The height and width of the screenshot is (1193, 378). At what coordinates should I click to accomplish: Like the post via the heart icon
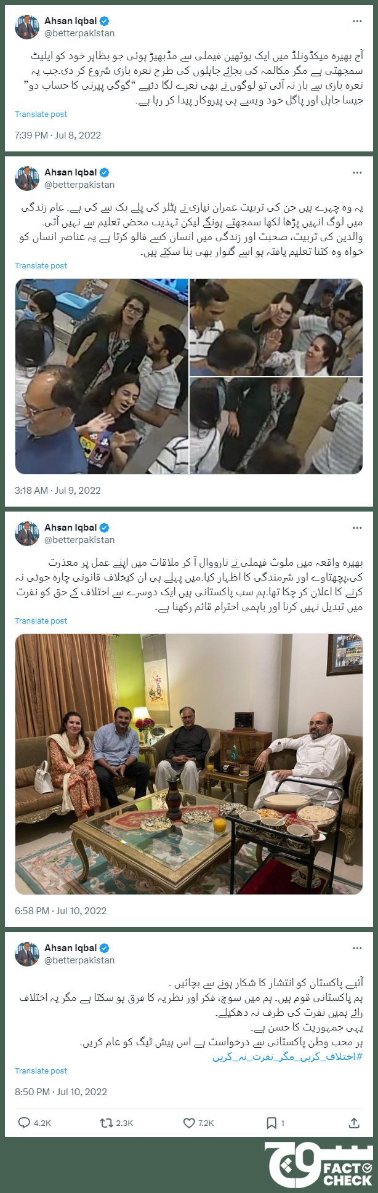point(189,1123)
